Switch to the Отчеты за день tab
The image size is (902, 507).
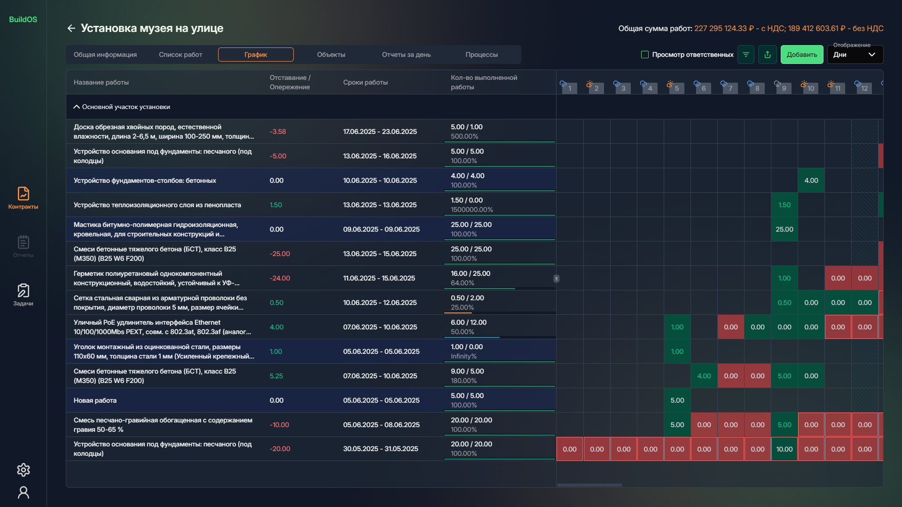pyautogui.click(x=406, y=55)
